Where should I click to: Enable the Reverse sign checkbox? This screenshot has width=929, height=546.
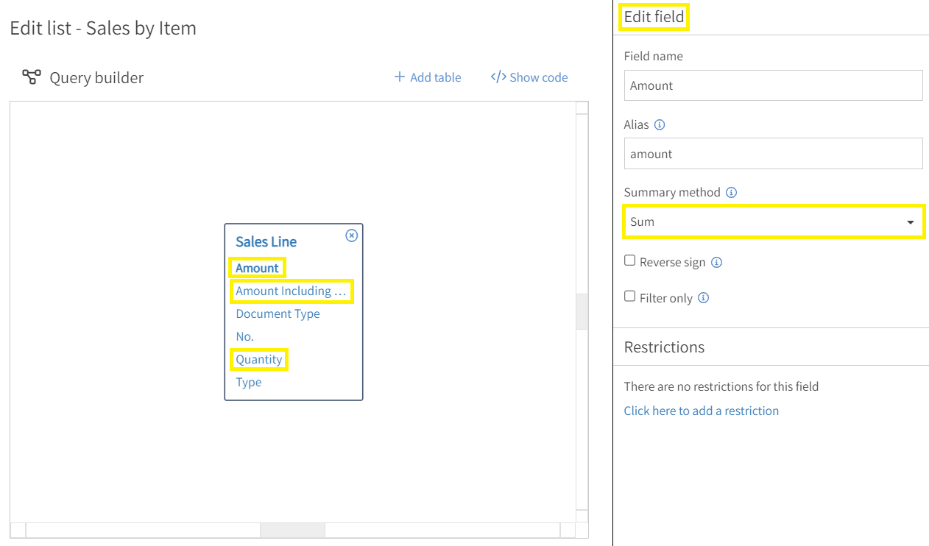pyautogui.click(x=629, y=260)
